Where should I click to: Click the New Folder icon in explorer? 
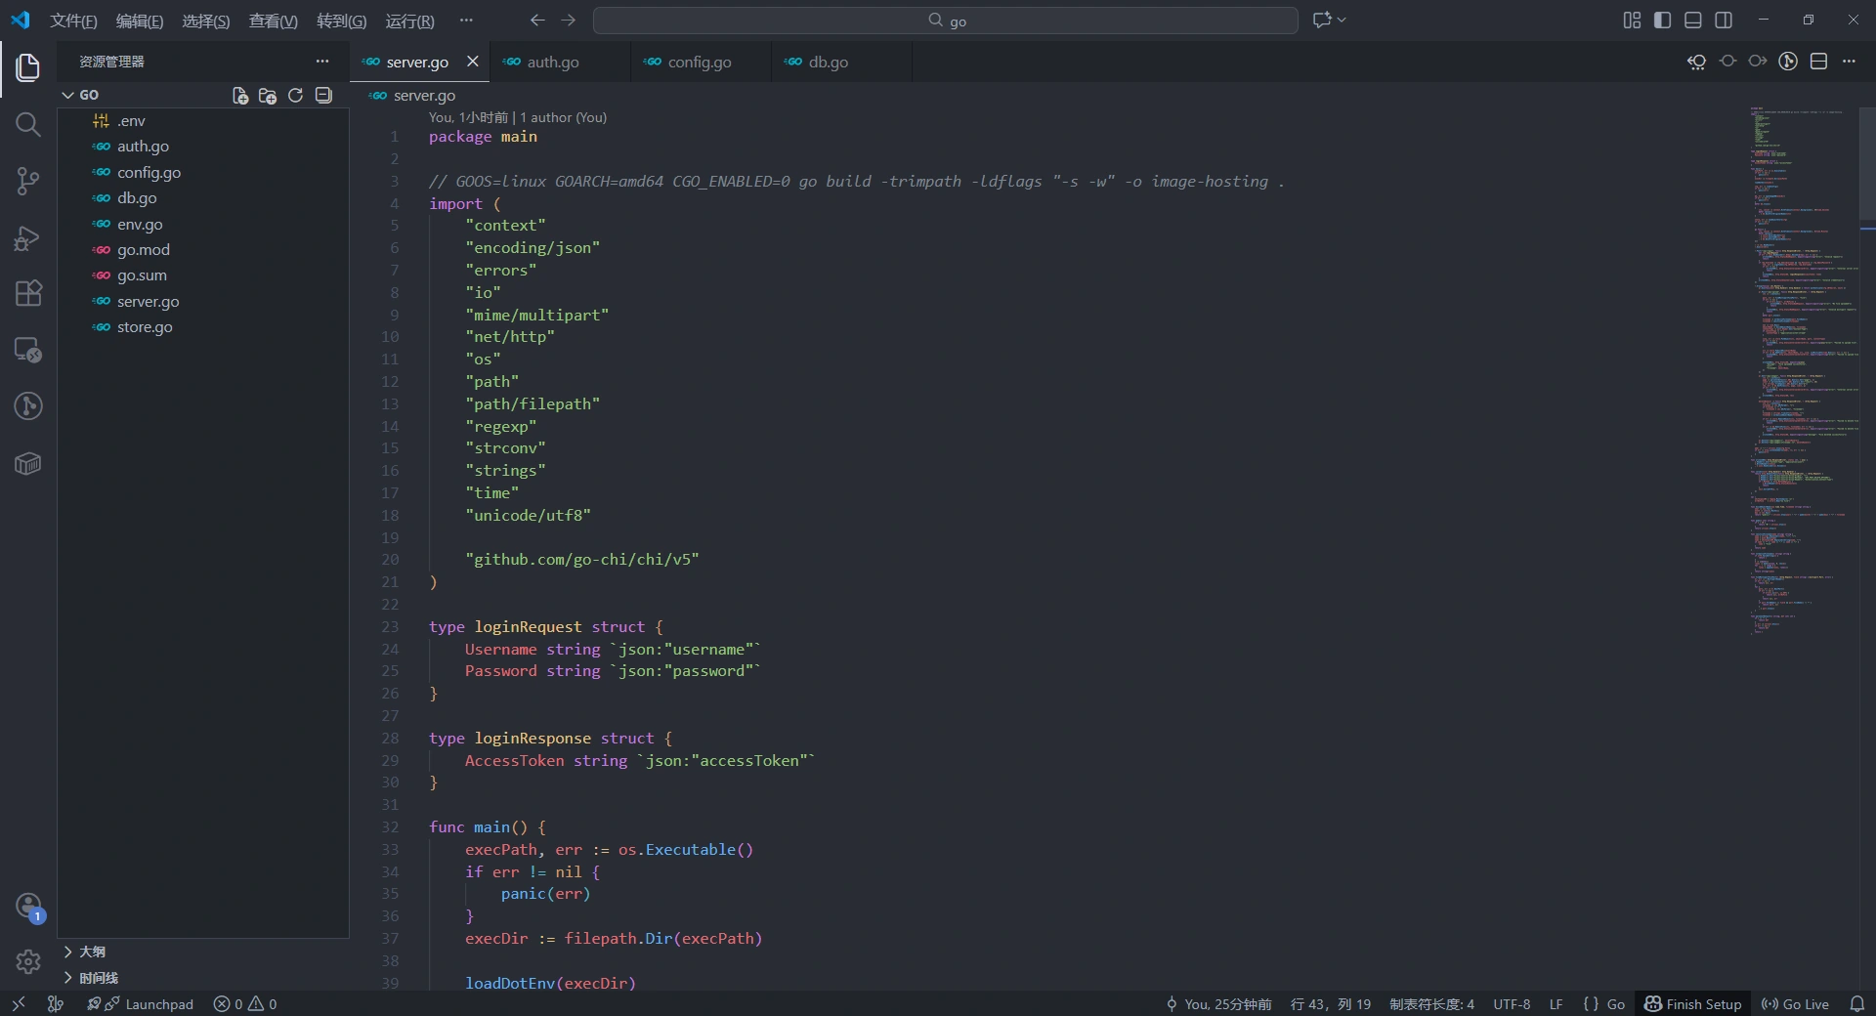coord(268,96)
